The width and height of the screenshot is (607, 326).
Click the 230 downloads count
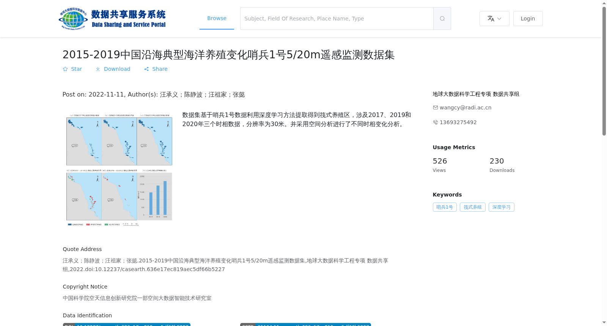pos(497,161)
